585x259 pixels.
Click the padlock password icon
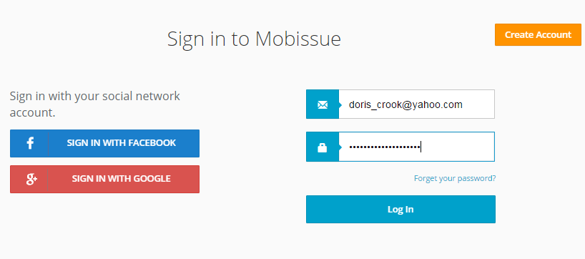tap(322, 147)
